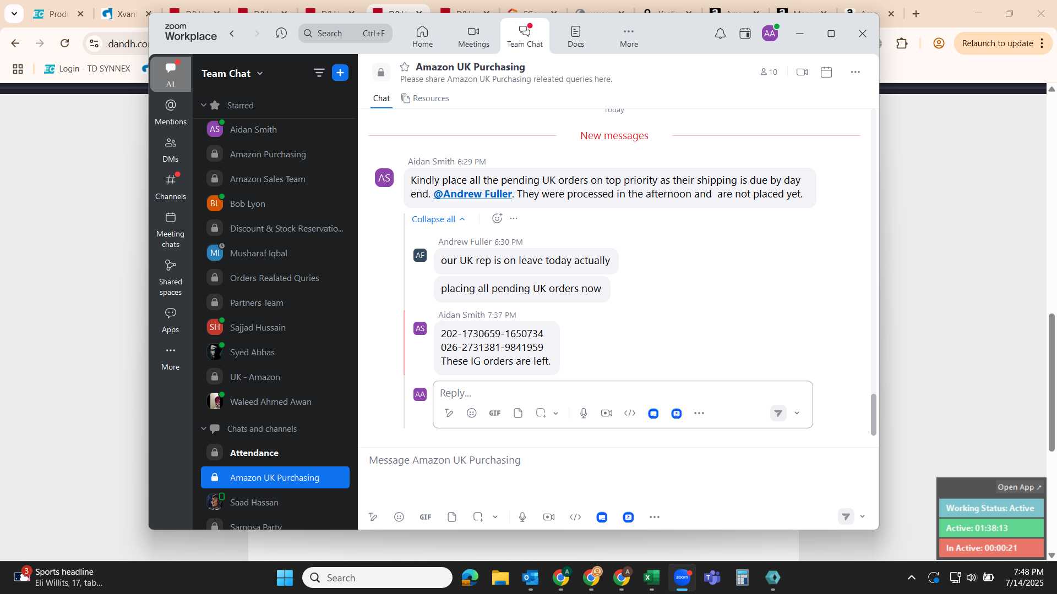Open profile avatar AA in Zoom top bar
The width and height of the screenshot is (1057, 594).
pos(770,34)
